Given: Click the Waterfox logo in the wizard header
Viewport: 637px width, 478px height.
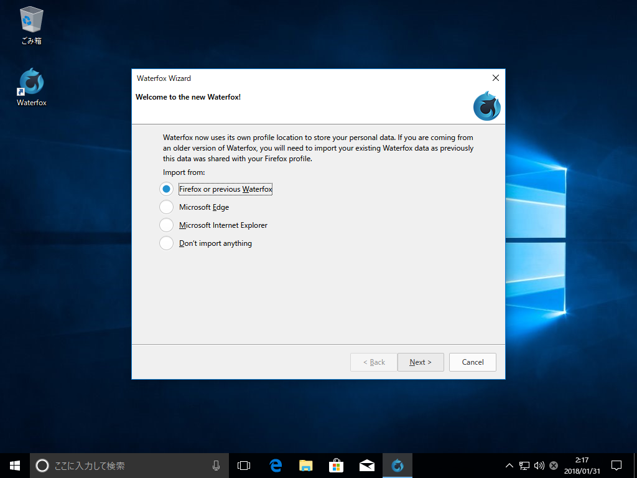Looking at the screenshot, I should coord(486,106).
